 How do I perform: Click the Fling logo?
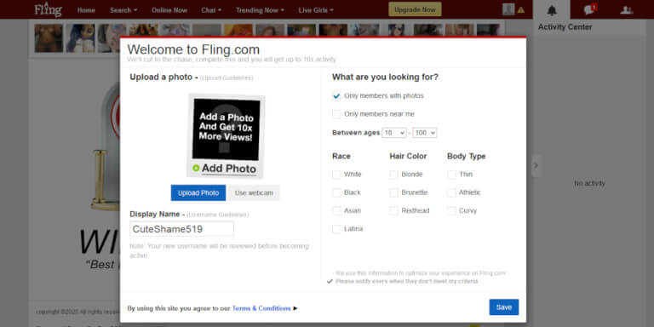pos(48,9)
